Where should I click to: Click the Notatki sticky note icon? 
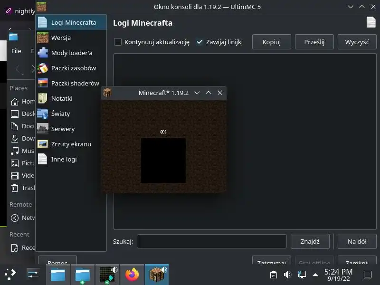[43, 99]
